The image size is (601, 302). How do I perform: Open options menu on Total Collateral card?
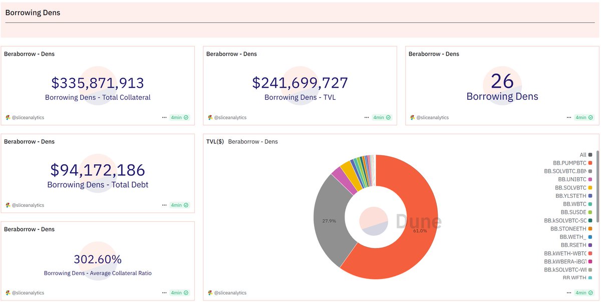click(x=164, y=118)
